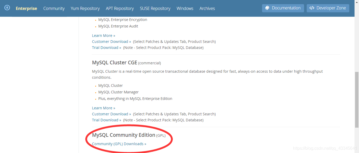Open the Yum Repository tab
Viewport: 359px width, 153px height.
(x=85, y=8)
